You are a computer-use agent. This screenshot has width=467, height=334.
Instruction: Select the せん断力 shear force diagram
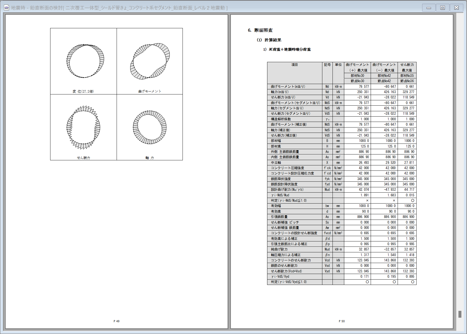click(x=83, y=127)
